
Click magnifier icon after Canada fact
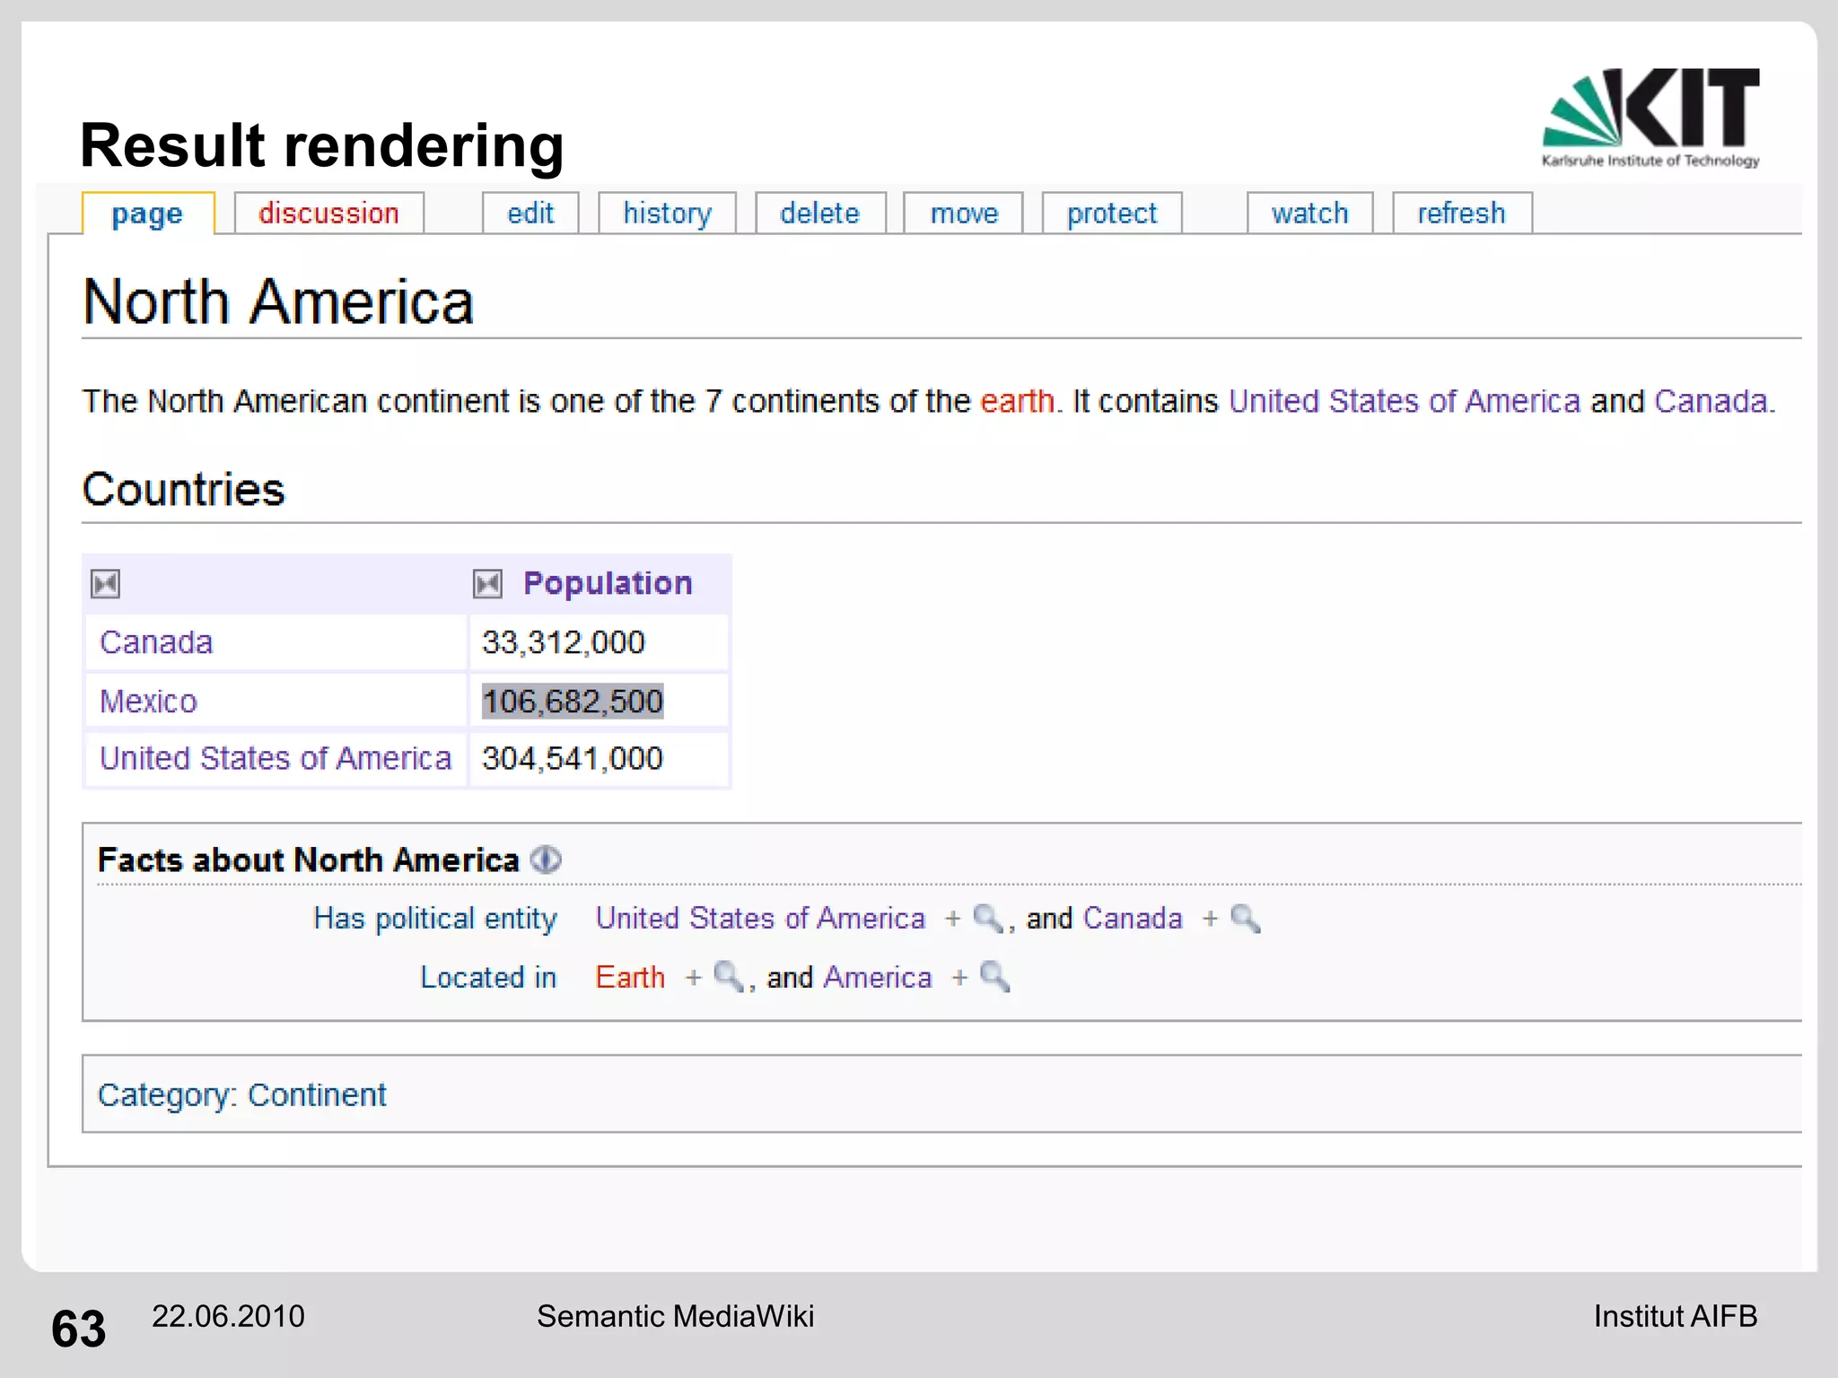click(x=1246, y=919)
